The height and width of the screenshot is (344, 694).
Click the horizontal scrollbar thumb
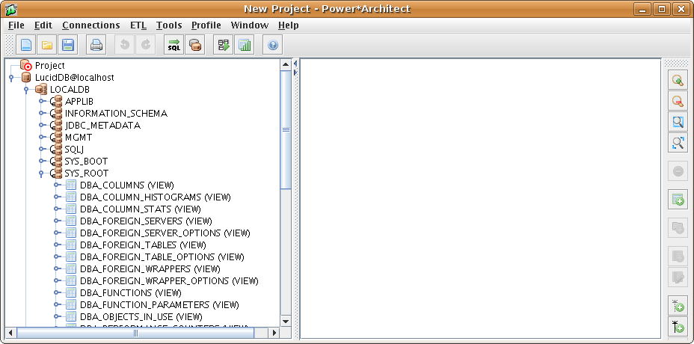[135, 332]
